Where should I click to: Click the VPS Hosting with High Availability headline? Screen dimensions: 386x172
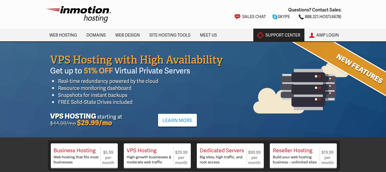pyautogui.click(x=136, y=60)
